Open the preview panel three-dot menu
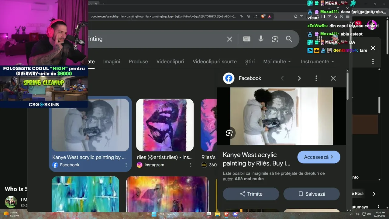This screenshot has width=389, height=219. 316,78
